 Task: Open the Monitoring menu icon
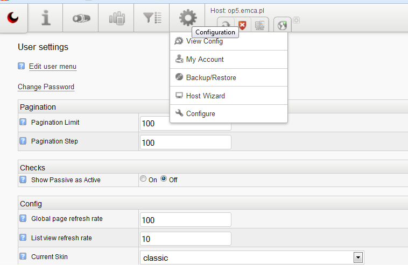[x=81, y=18]
